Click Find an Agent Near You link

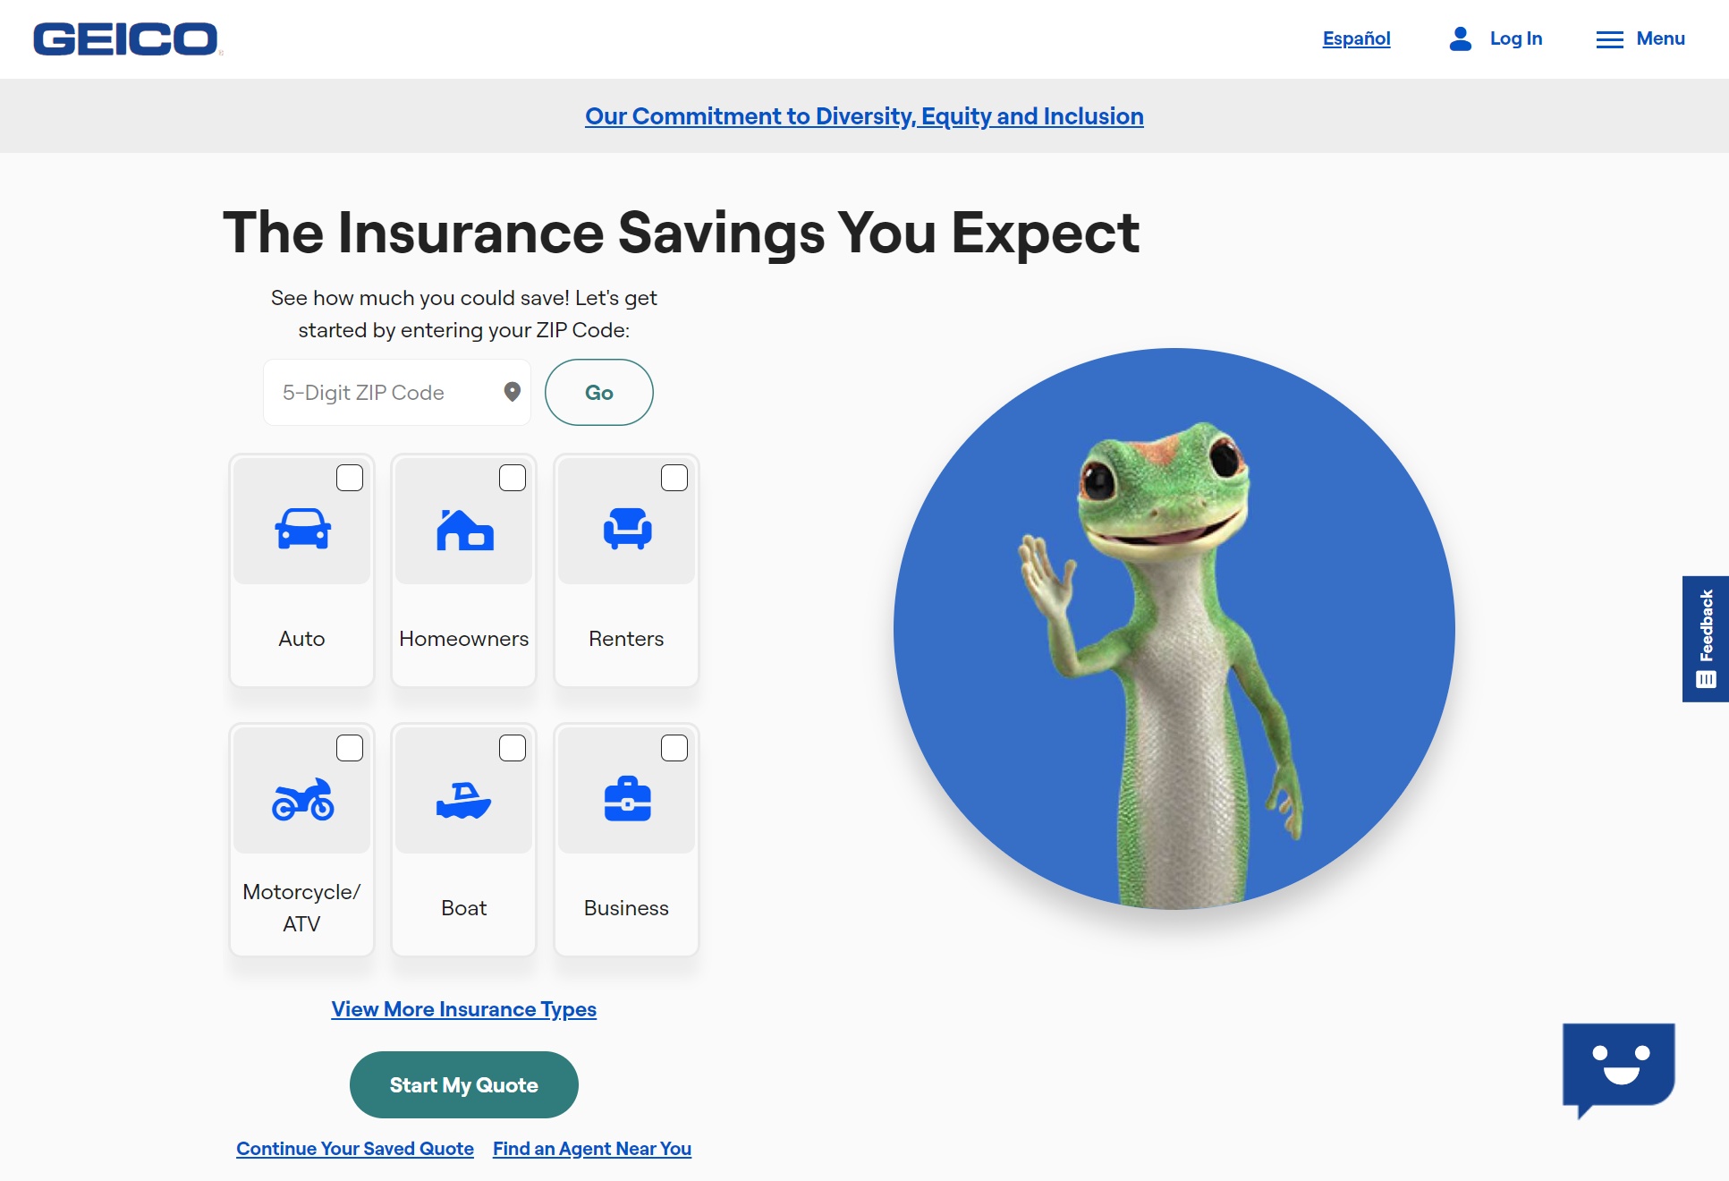(591, 1148)
